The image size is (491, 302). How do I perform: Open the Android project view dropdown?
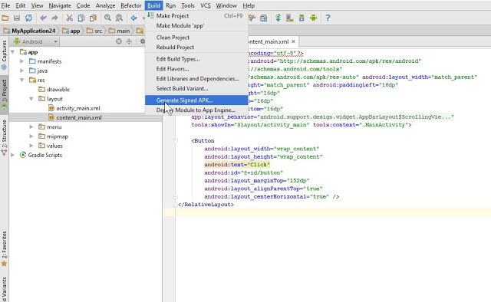pos(35,41)
